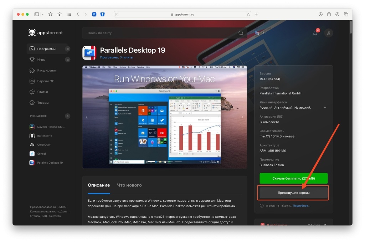Navigate forward with the right chevron
The image size is (365, 242).
coord(86,14)
